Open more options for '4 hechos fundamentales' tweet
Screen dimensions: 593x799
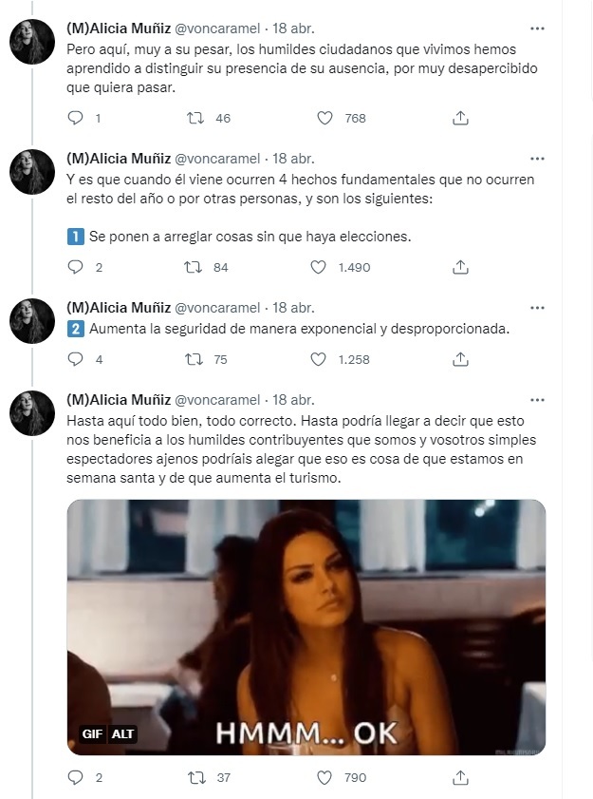[x=537, y=159]
